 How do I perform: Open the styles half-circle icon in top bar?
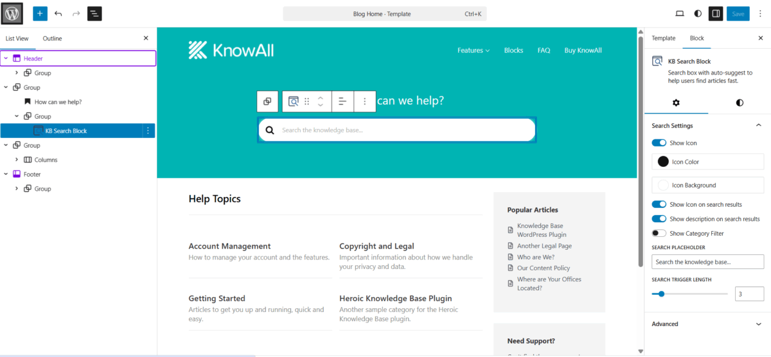(x=698, y=13)
